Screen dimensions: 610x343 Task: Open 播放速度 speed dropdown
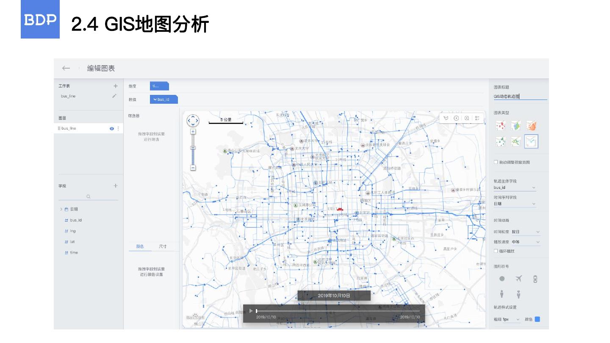point(525,242)
